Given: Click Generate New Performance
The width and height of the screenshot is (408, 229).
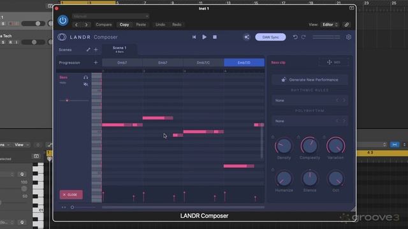Looking at the screenshot, I should coord(310,80).
